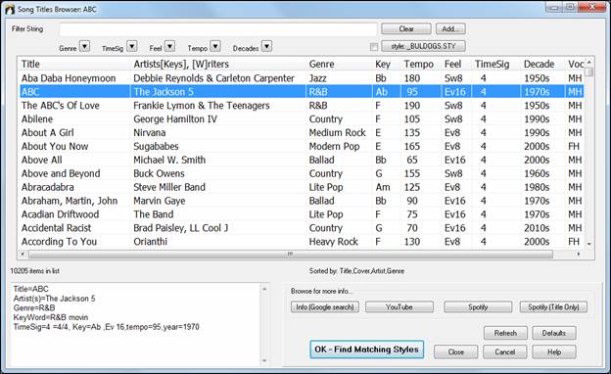Image resolution: width=611 pixels, height=374 pixels.
Task: Click the song list down scroll arrow
Action: point(588,244)
